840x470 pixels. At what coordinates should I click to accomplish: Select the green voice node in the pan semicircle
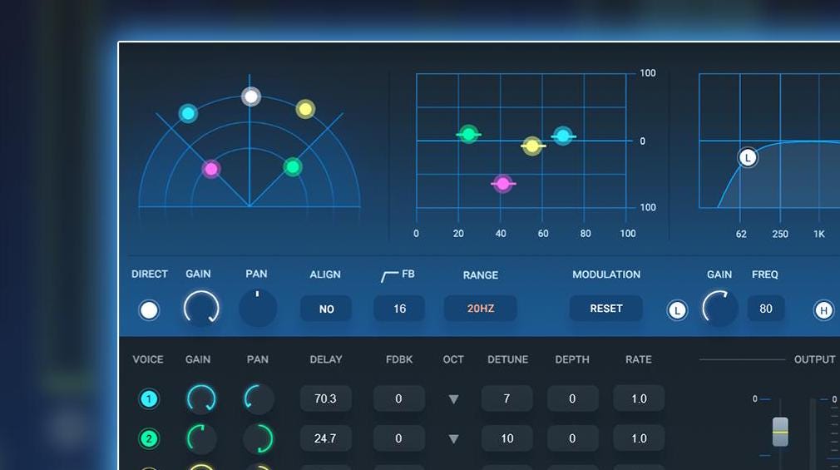point(293,166)
